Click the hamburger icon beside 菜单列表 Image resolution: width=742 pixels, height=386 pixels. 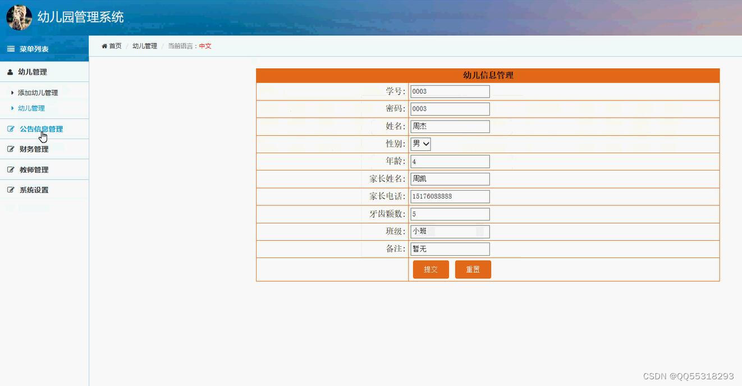[11, 49]
